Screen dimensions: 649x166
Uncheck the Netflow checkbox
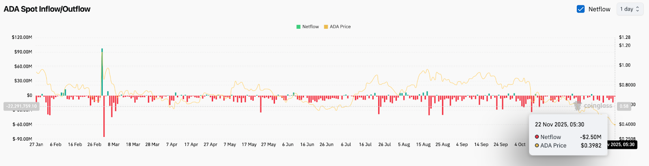[580, 9]
